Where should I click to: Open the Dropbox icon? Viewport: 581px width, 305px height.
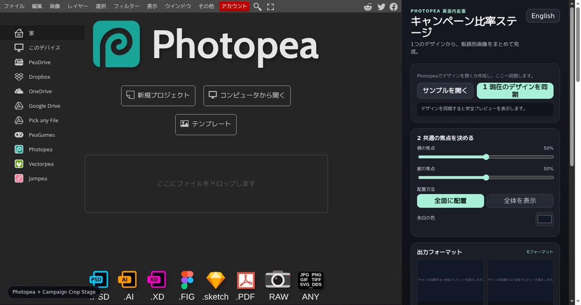(19, 77)
